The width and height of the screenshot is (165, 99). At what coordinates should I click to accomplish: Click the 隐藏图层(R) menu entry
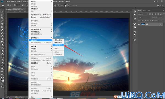41,63
